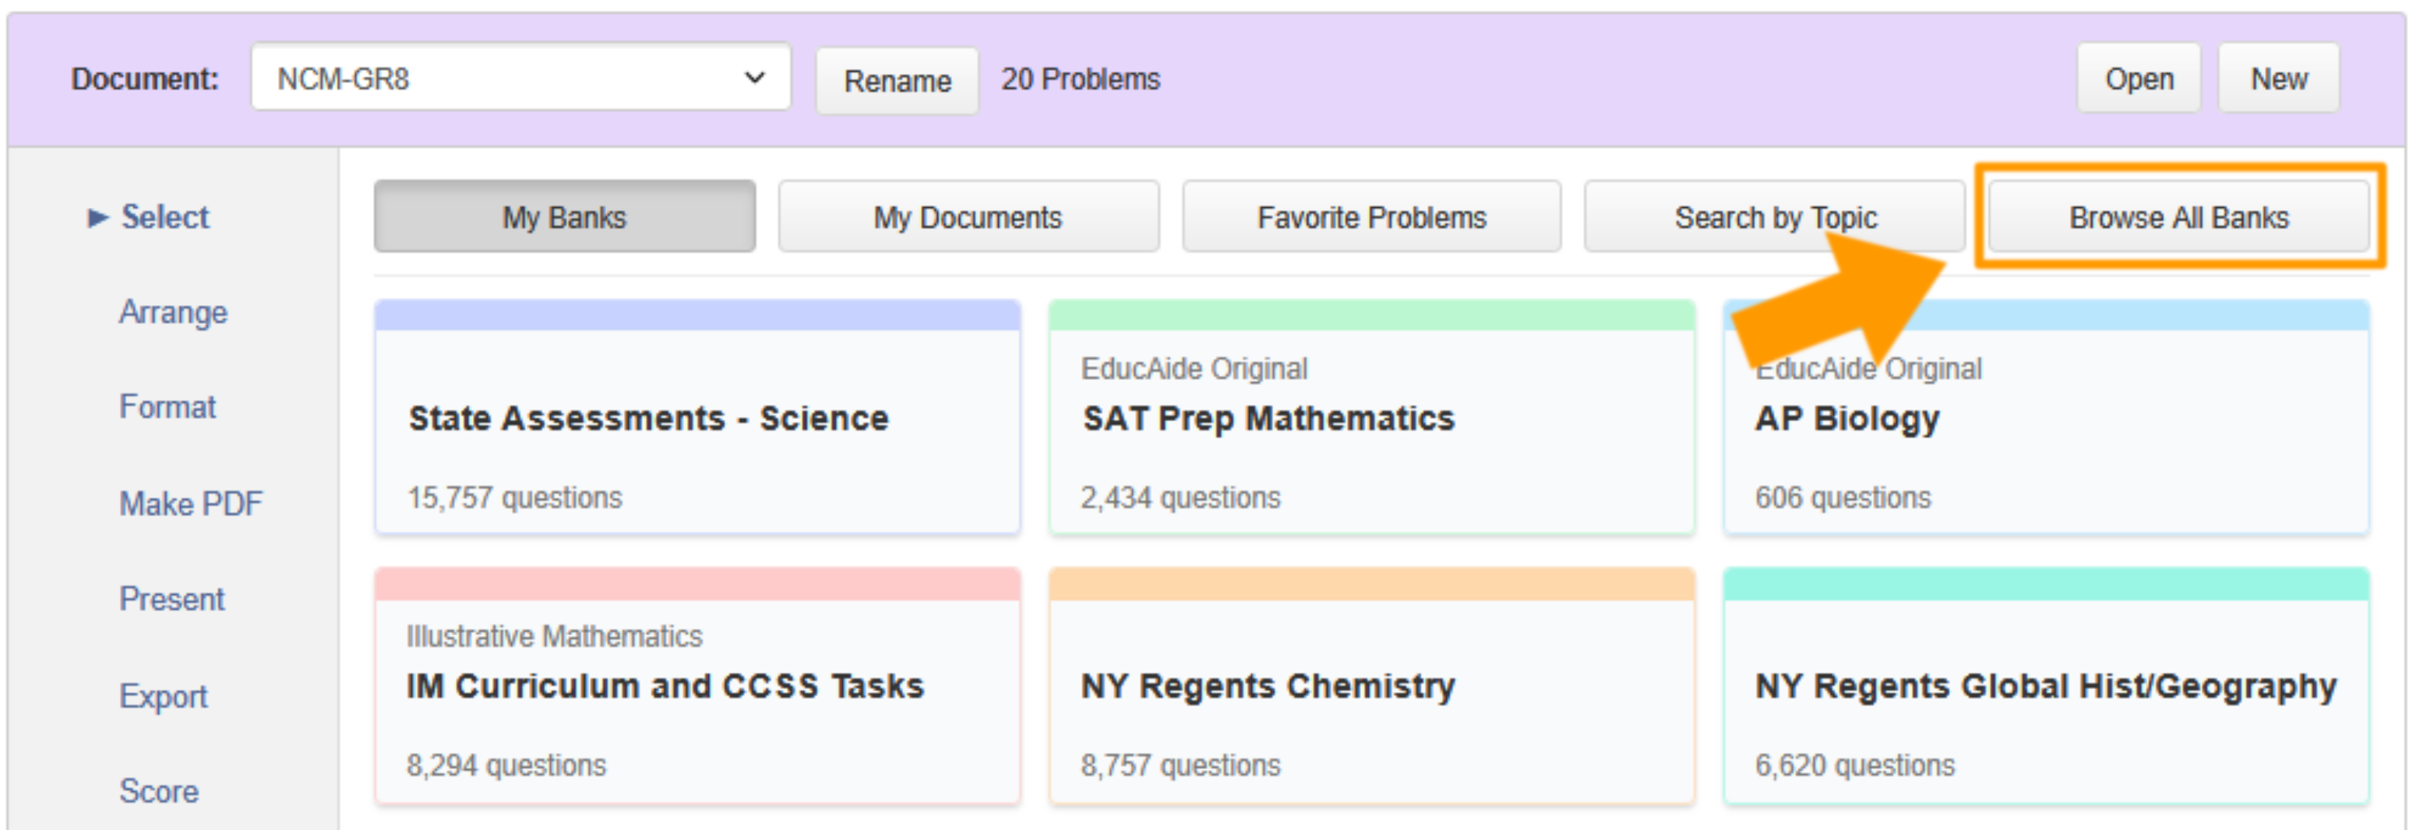The width and height of the screenshot is (2416, 830).
Task: Open the Favorite Problems tab
Action: [x=1371, y=217]
